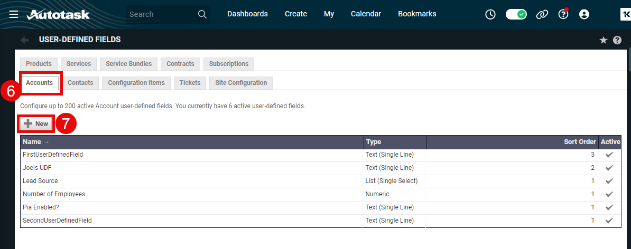Screen dimensions: 631x249
Task: Switch to the Configuration Items tab
Action: pos(136,83)
